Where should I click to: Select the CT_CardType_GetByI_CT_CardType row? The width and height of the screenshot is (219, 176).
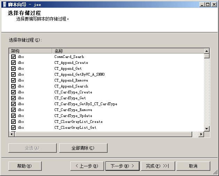(86, 104)
